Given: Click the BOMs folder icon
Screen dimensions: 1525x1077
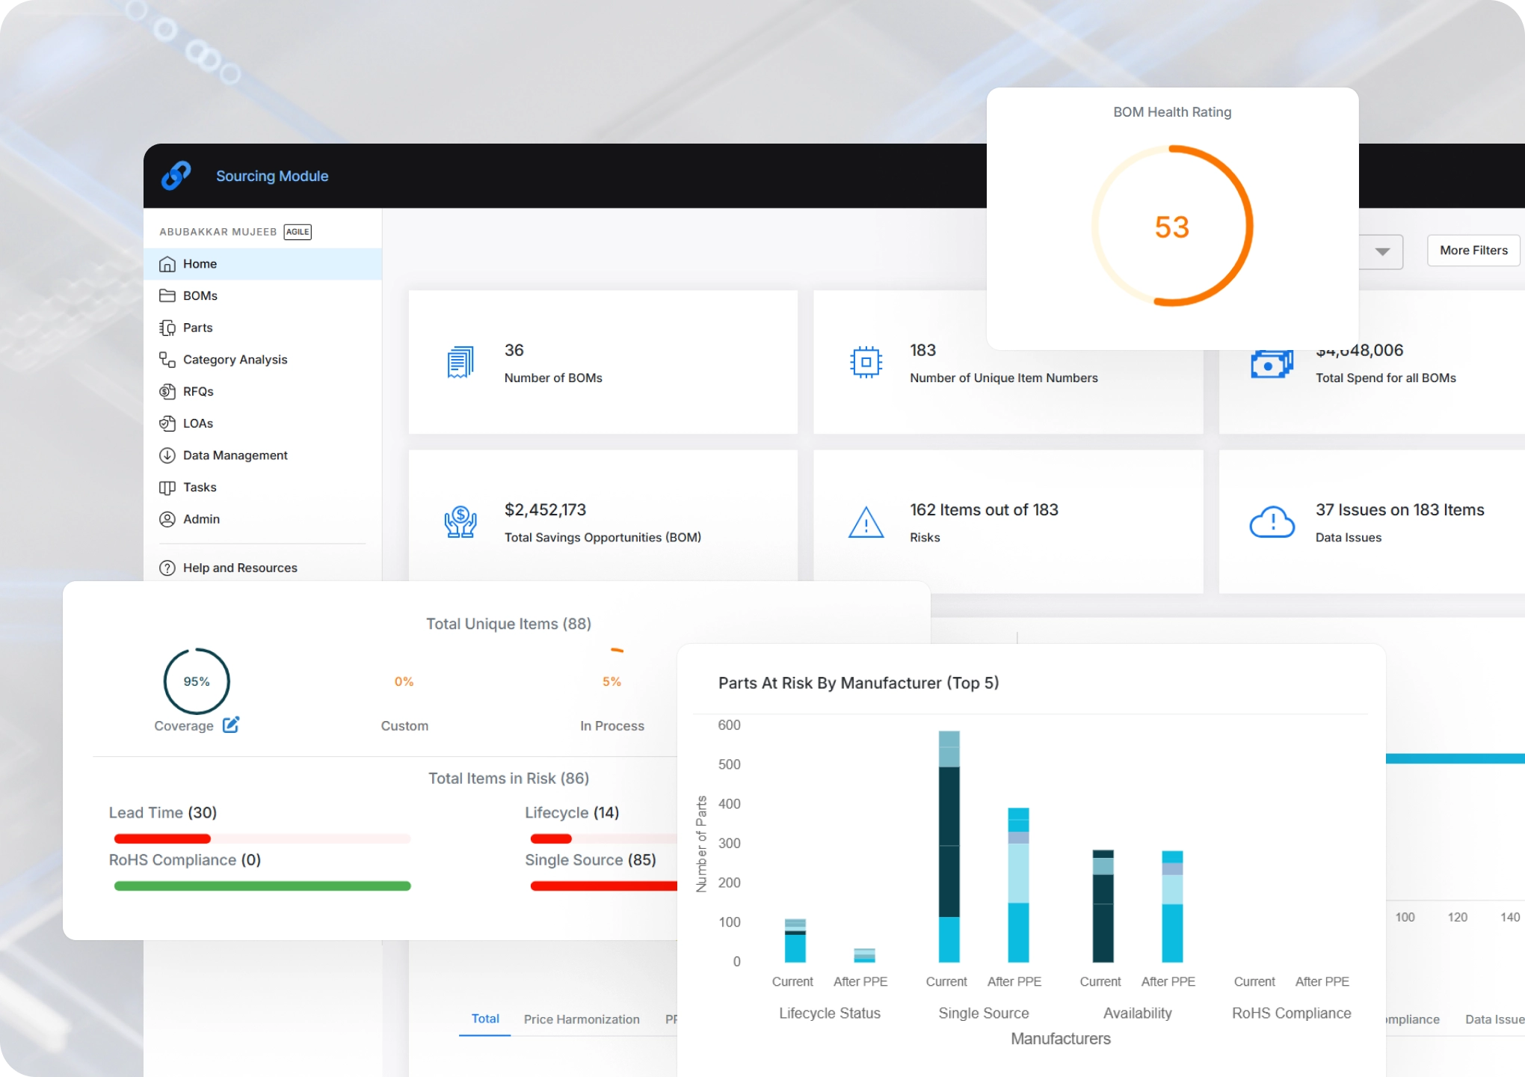Looking at the screenshot, I should (x=167, y=295).
